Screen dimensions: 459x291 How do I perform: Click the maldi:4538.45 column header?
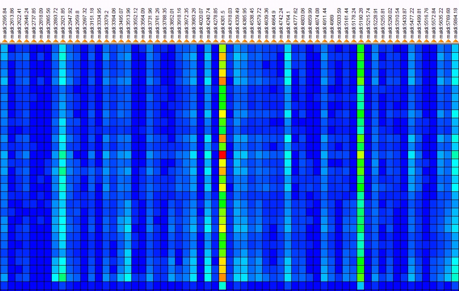coord(252,23)
